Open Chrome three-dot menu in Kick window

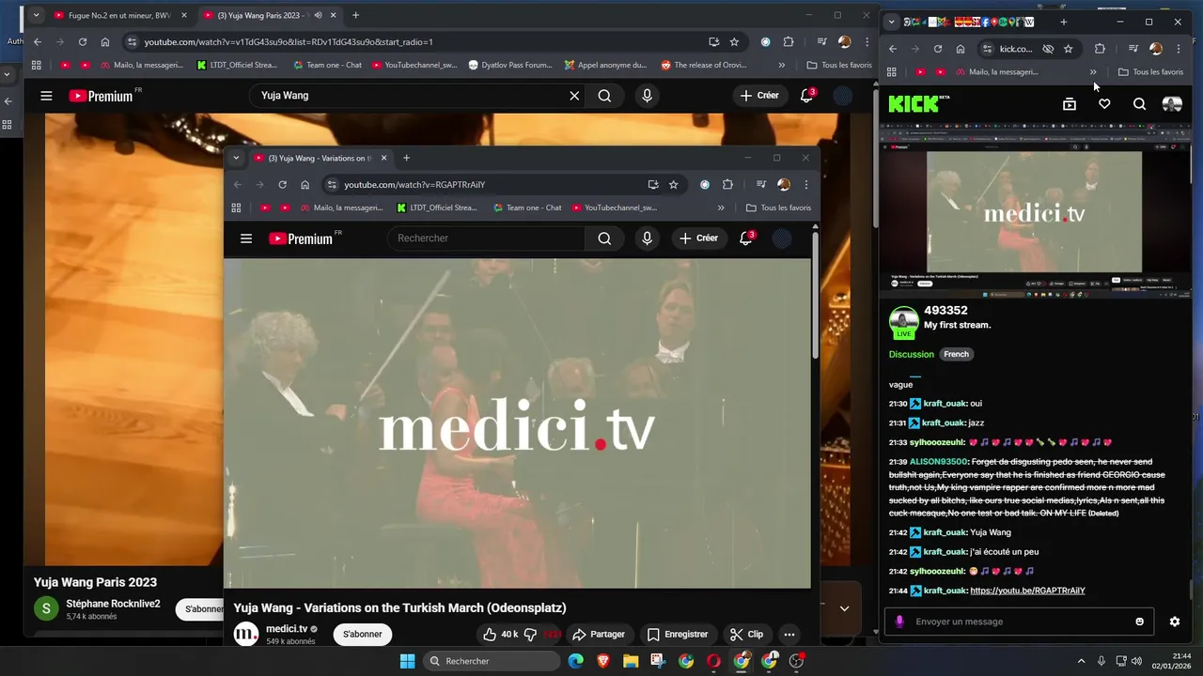coord(1179,49)
